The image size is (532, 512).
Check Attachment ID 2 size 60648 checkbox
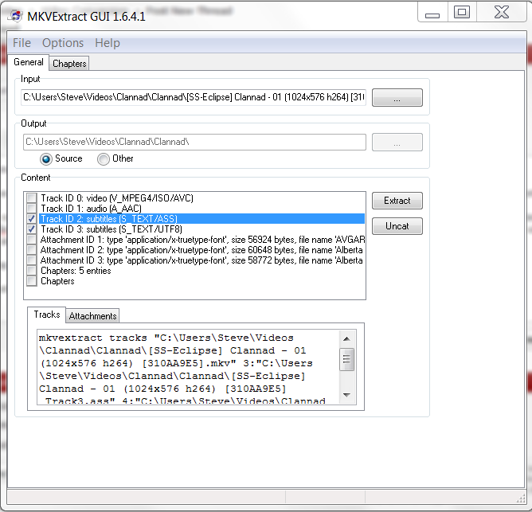(x=32, y=250)
